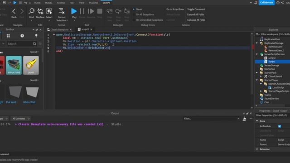Click the Pause test button

pos(82,11)
